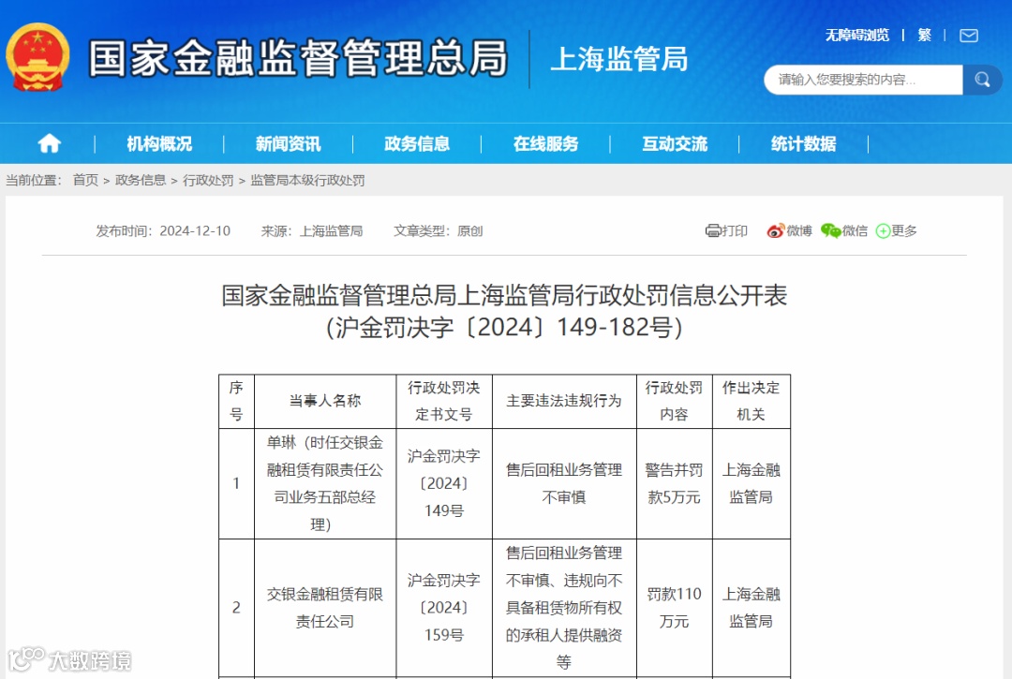The height and width of the screenshot is (679, 1012).
Task: Open the 互动交流 menu
Action: click(x=675, y=144)
